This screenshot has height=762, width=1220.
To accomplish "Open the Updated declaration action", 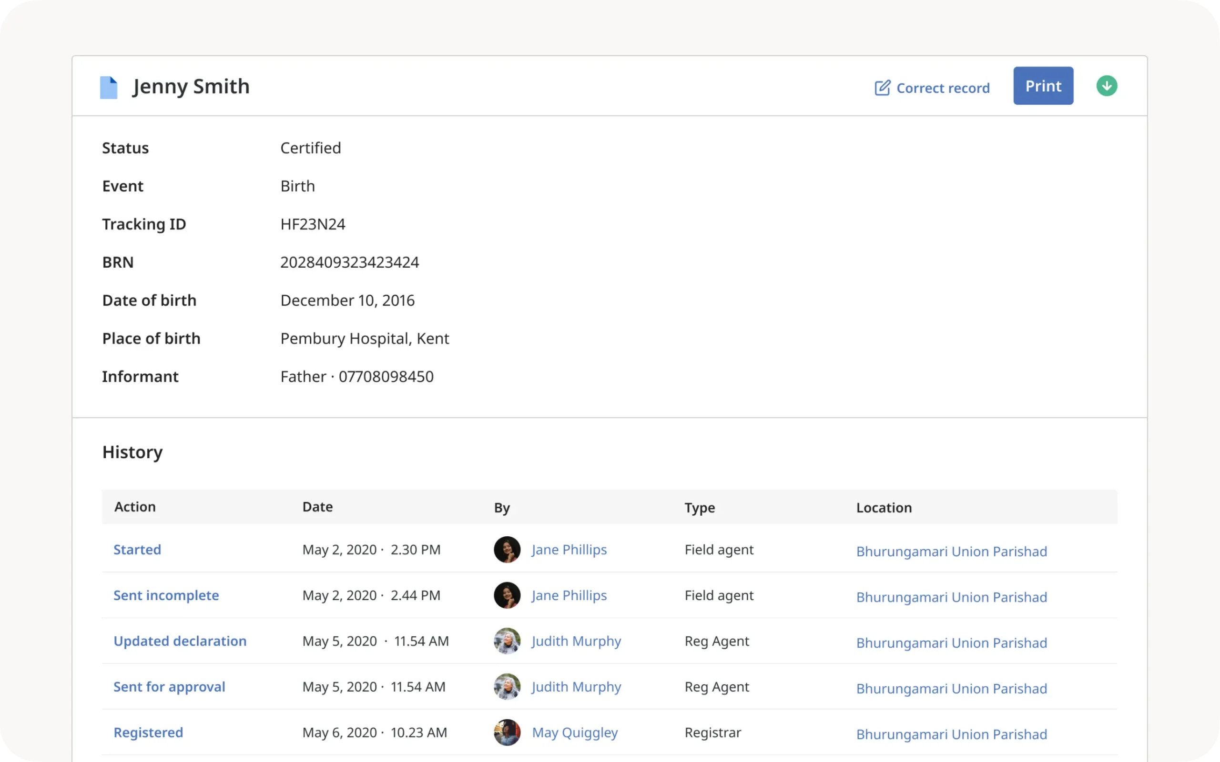I will (180, 641).
